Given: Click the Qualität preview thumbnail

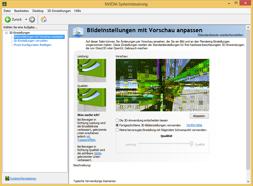Looking at the screenshot, I should (x=92, y=100).
